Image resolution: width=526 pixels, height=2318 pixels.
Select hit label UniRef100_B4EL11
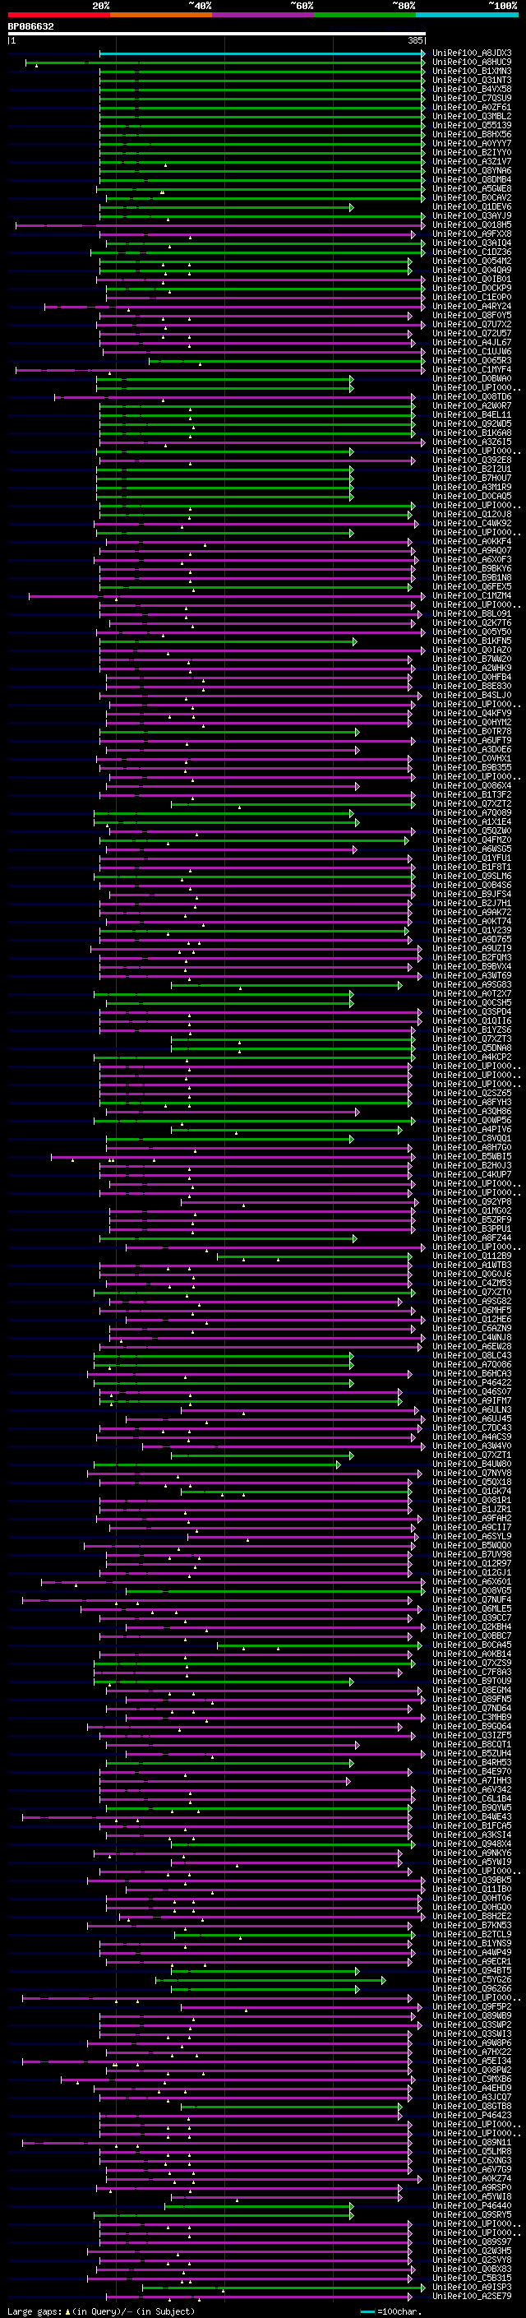click(472, 414)
